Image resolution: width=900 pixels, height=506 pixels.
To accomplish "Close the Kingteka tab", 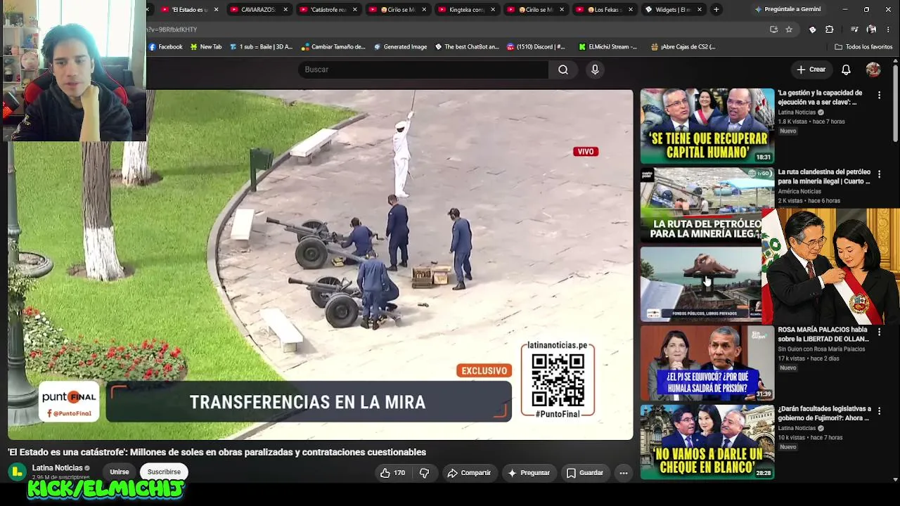I will click(x=493, y=10).
